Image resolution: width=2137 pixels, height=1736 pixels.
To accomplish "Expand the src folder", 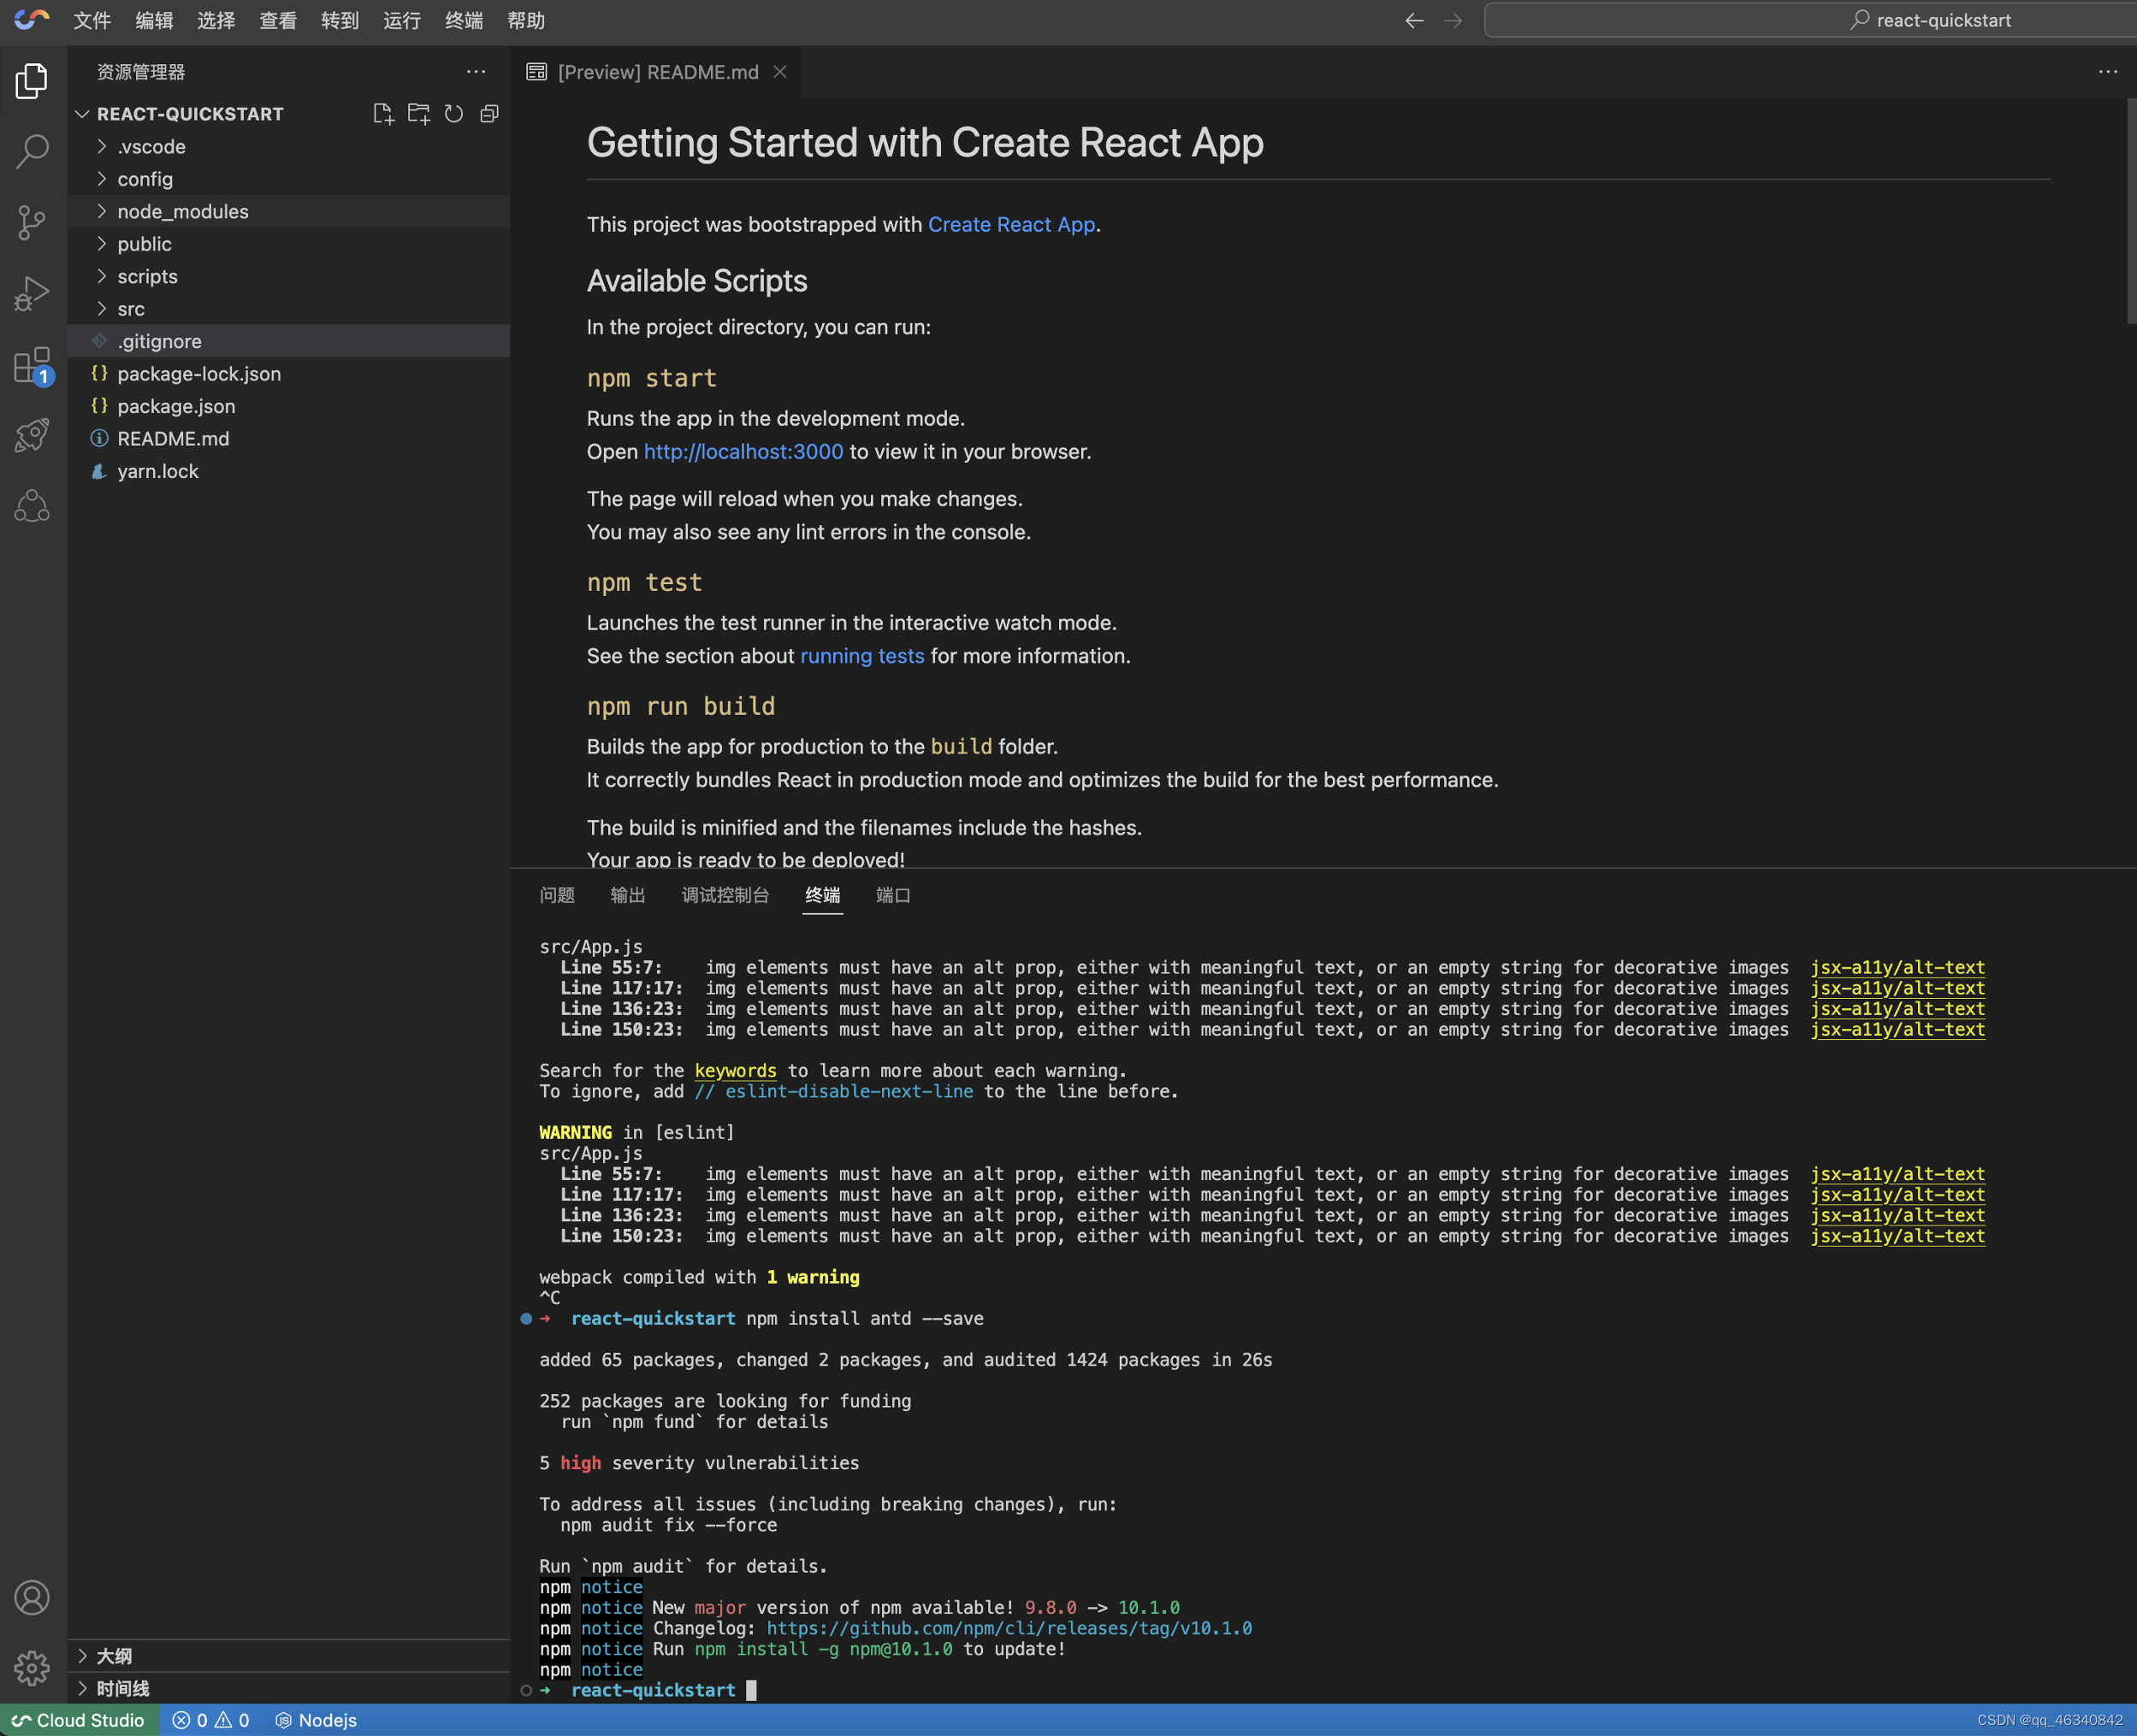I will click(288, 309).
